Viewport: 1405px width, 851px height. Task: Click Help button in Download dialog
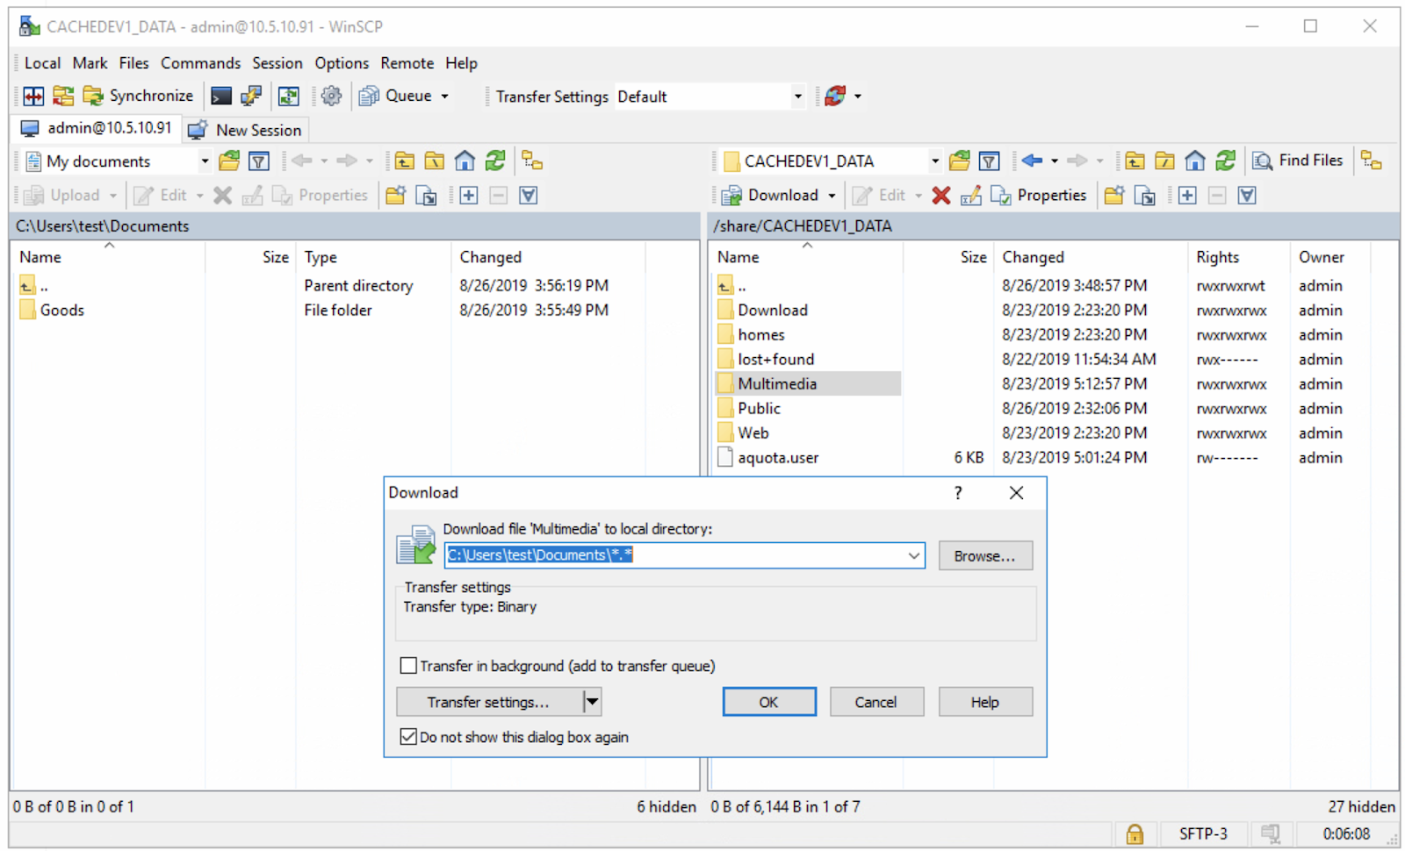pyautogui.click(x=985, y=702)
